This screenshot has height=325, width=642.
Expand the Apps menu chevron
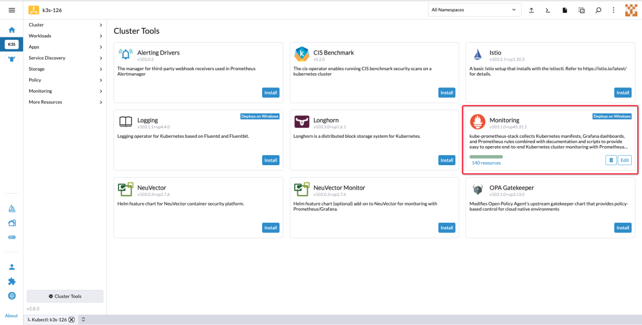[100, 47]
